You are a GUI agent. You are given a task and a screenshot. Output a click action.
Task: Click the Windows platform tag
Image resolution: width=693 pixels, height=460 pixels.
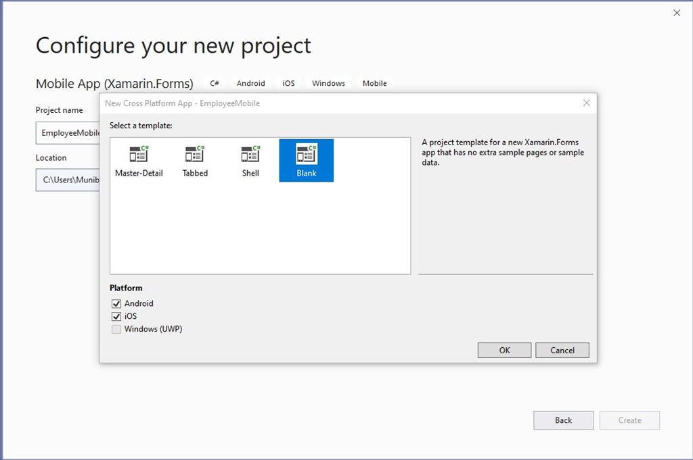point(328,83)
